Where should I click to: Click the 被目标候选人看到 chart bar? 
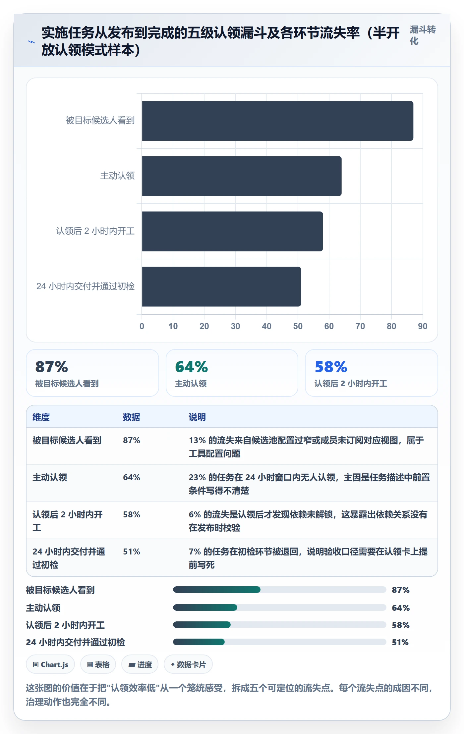point(278,121)
